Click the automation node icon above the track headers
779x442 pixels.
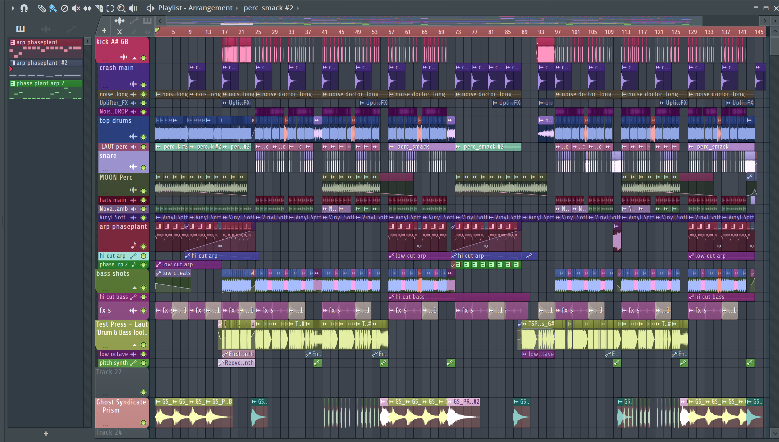tap(134, 21)
